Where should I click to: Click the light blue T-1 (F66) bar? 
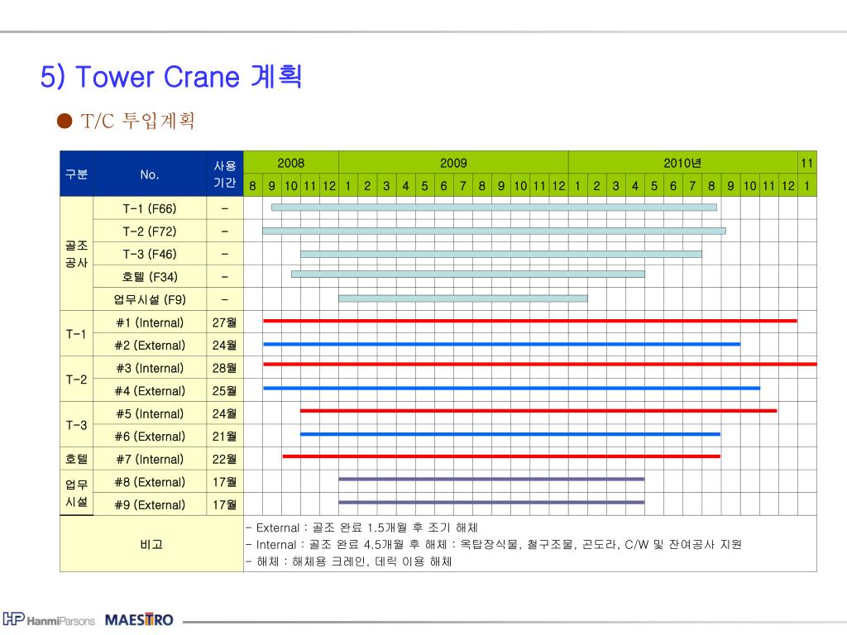click(x=495, y=208)
